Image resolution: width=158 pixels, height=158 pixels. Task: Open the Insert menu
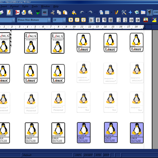pos(4,6)
